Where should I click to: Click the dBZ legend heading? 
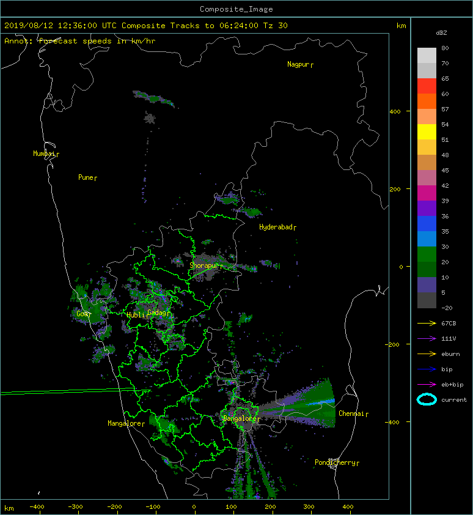coord(441,33)
